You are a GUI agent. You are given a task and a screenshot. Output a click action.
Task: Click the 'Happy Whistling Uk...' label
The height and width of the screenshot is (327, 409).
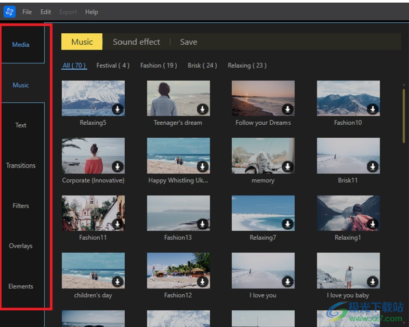(178, 180)
